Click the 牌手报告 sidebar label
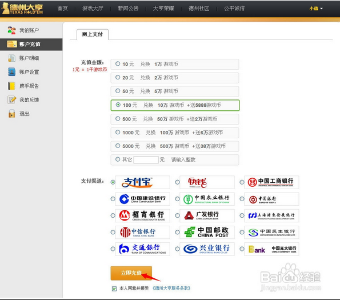Viewport: 340px width, 300px height. (29, 86)
